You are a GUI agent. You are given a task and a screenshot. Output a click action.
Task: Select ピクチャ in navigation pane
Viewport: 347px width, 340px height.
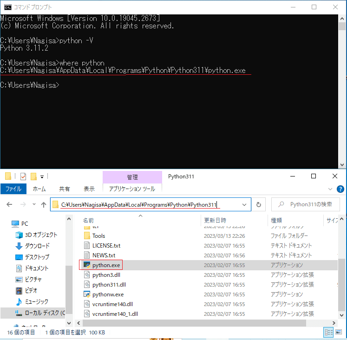click(x=28, y=280)
